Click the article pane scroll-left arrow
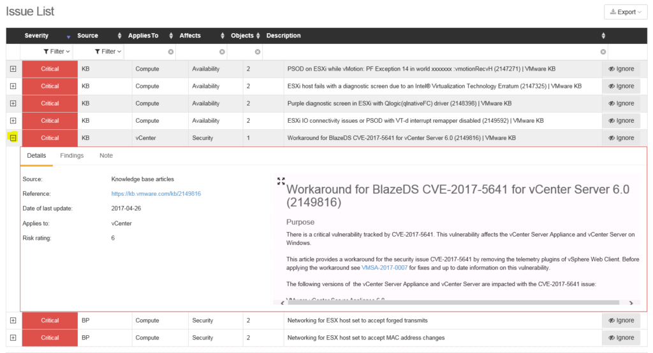The height and width of the screenshot is (353, 653). (282, 303)
